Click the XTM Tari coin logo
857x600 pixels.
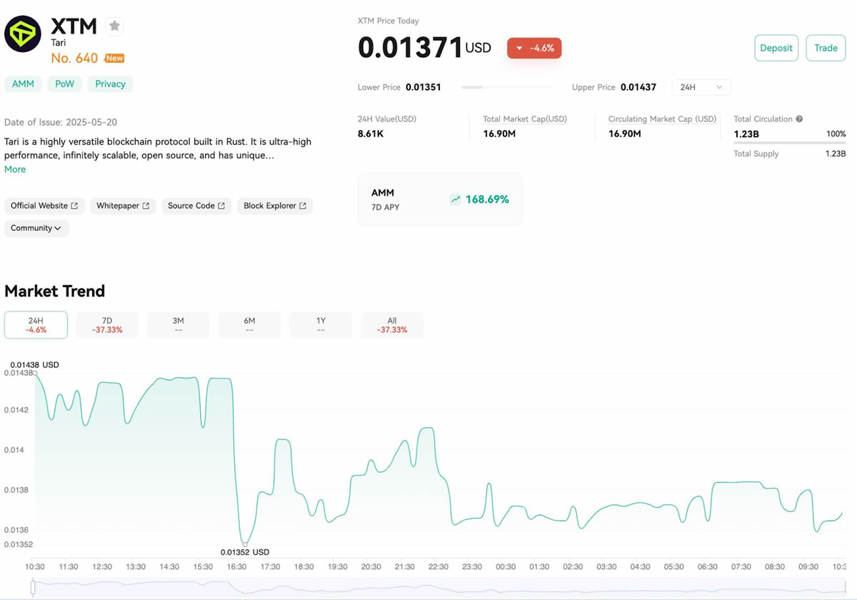(23, 34)
